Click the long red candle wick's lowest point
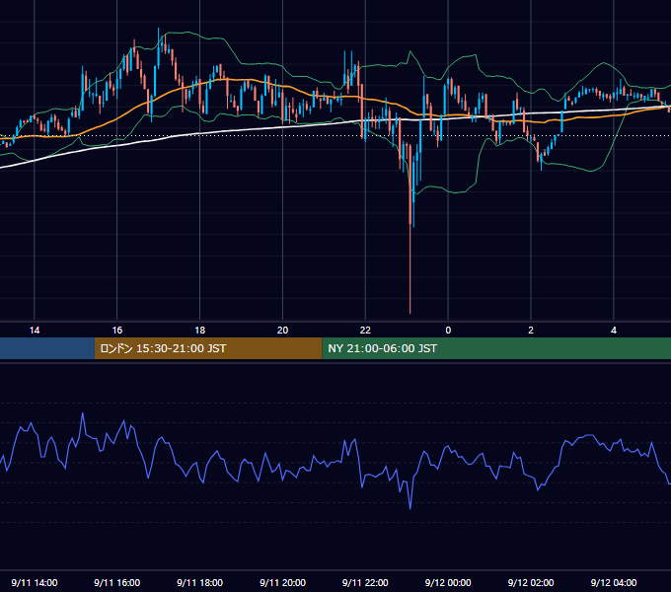 pos(410,313)
